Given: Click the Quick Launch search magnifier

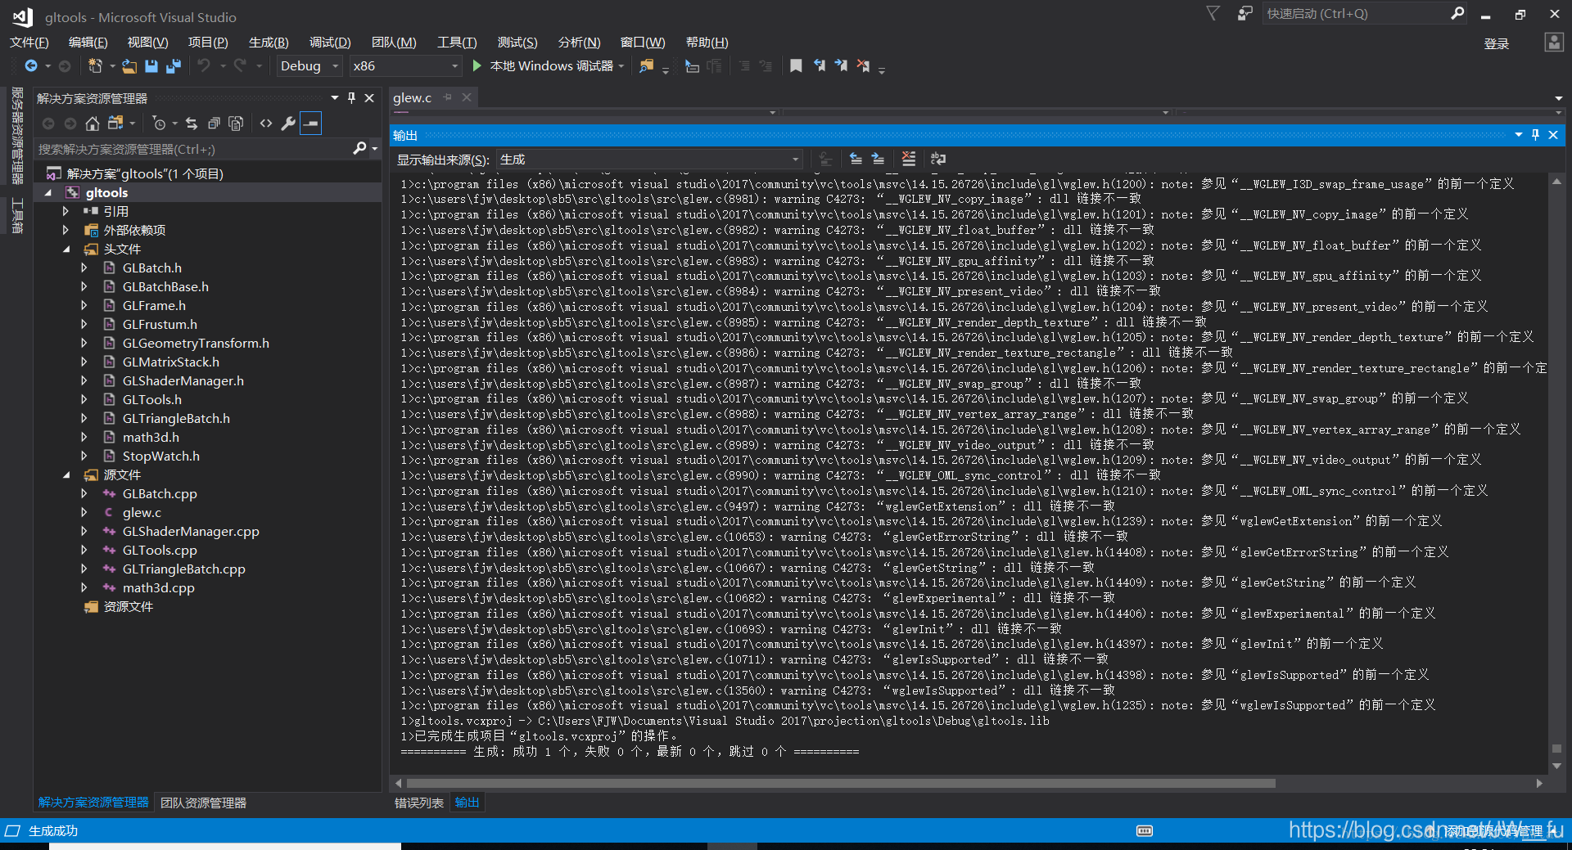Looking at the screenshot, I should click(1457, 13).
